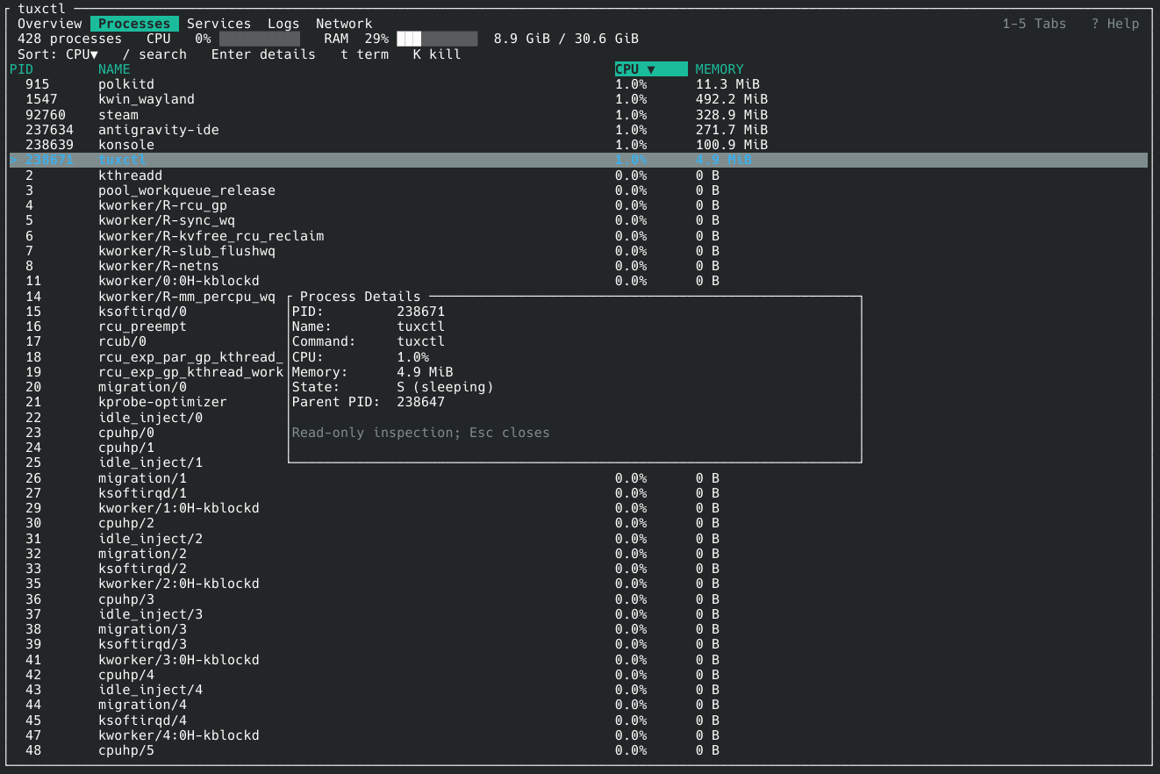Select the Processes tab
Viewport: 1160px width, 774px height.
pyautogui.click(x=134, y=24)
